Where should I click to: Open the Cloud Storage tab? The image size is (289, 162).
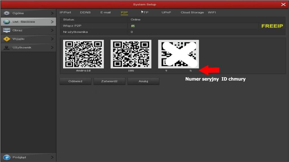click(x=192, y=12)
